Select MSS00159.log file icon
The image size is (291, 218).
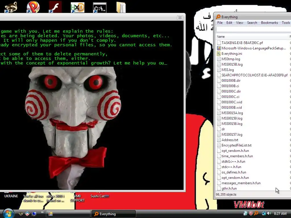click(219, 118)
